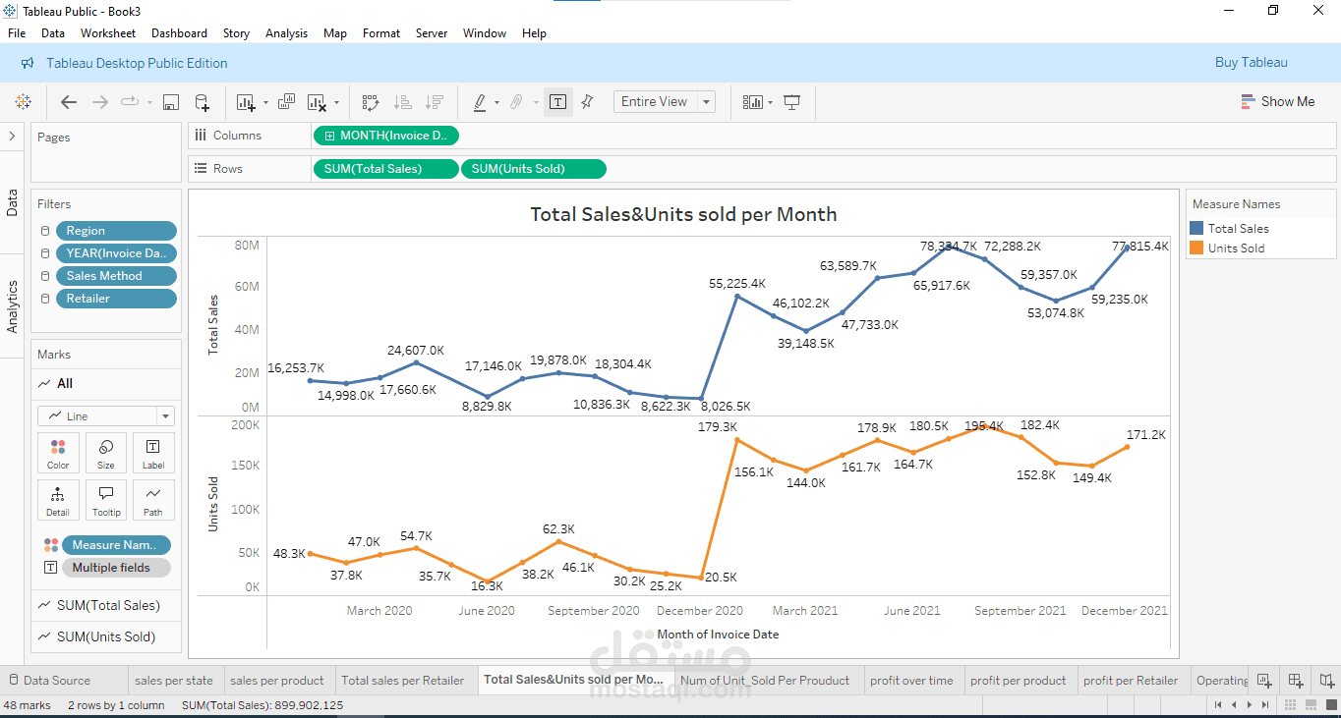Open the Format menu

click(x=381, y=33)
